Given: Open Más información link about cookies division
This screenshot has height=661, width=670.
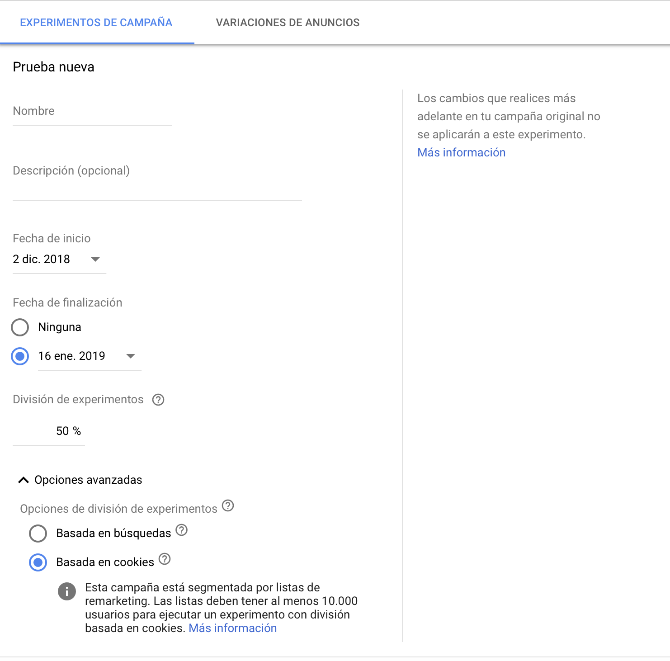Looking at the screenshot, I should [x=233, y=628].
